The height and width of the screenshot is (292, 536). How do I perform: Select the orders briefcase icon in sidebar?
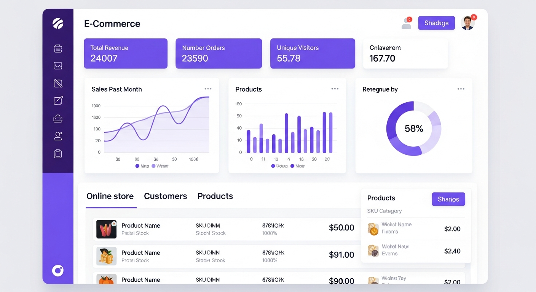tap(58, 118)
